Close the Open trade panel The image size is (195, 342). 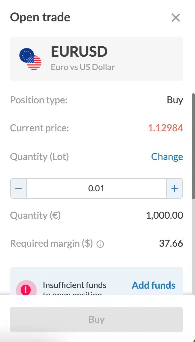click(x=176, y=18)
